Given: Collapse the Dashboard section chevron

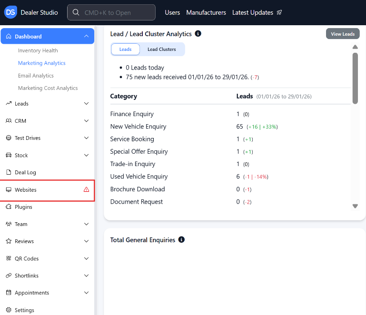Looking at the screenshot, I should (x=86, y=36).
